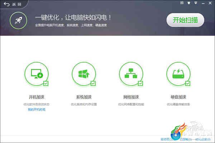The width and height of the screenshot is (215, 143).
Task: Uncheck the 网络加速 checkbox
Action: pyautogui.click(x=140, y=83)
